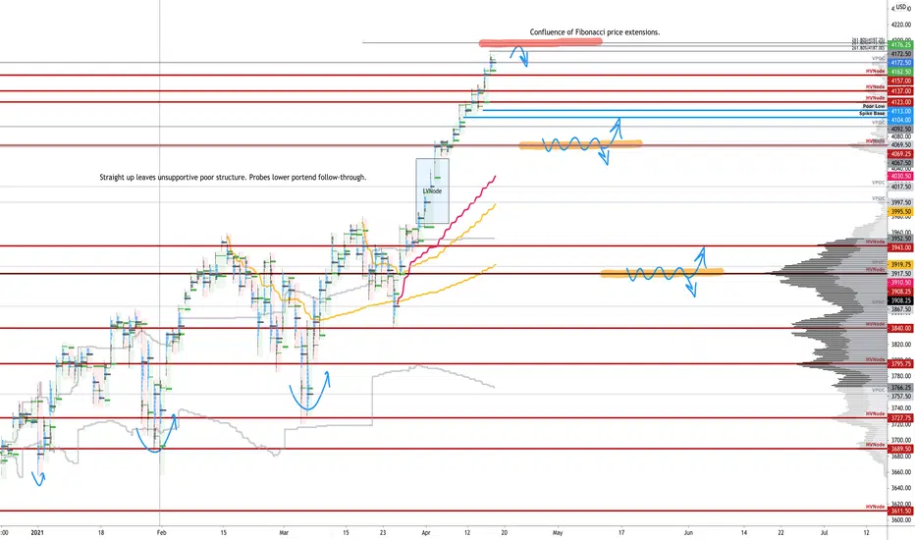Click the yellow 3919.75 price label
The height and width of the screenshot is (540, 915).
point(900,264)
